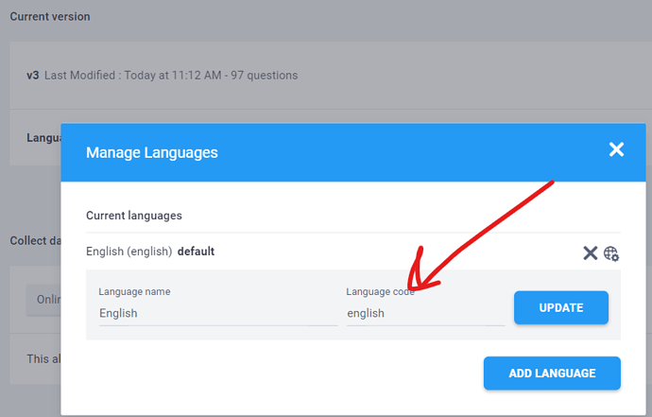Focus the Language name field containing English
Image resolution: width=652 pixels, height=417 pixels.
[x=218, y=313]
